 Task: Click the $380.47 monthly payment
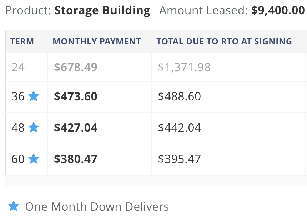[76, 159]
